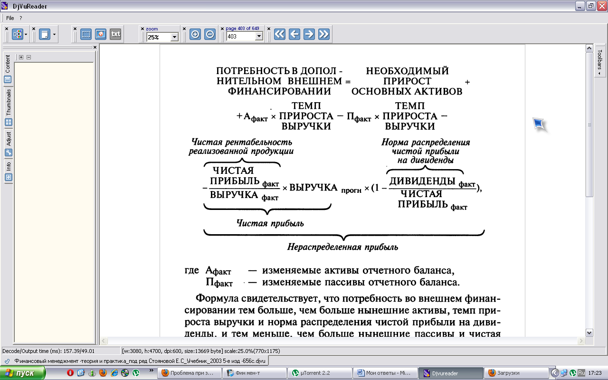Viewport: 608px width, 380px height.
Task: Click the zoom out minus icon
Action: click(x=210, y=34)
